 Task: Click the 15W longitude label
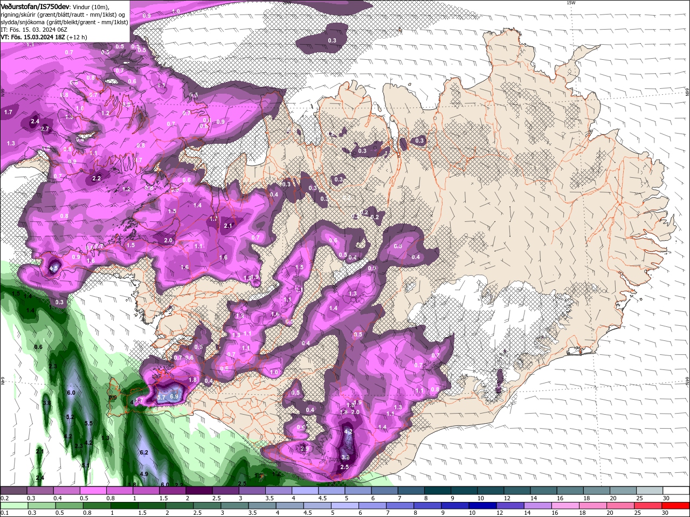571,3
